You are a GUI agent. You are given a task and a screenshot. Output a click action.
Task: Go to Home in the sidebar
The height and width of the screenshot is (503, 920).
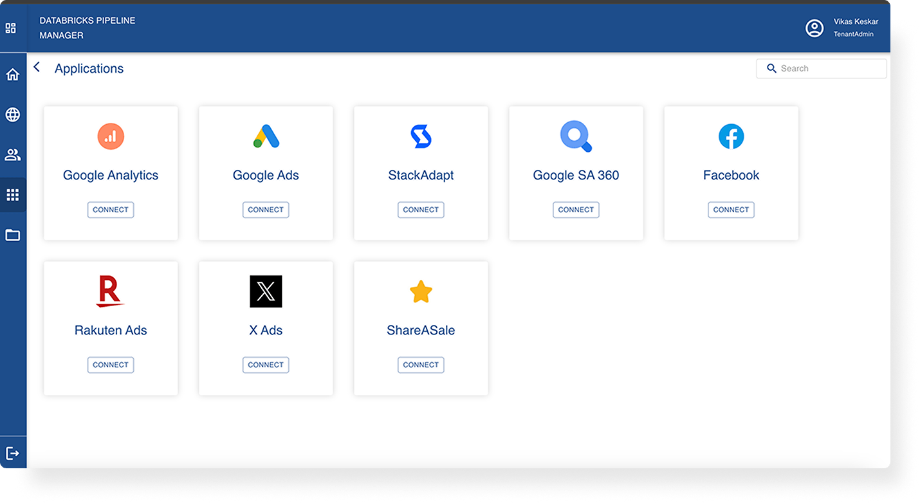click(x=12, y=75)
